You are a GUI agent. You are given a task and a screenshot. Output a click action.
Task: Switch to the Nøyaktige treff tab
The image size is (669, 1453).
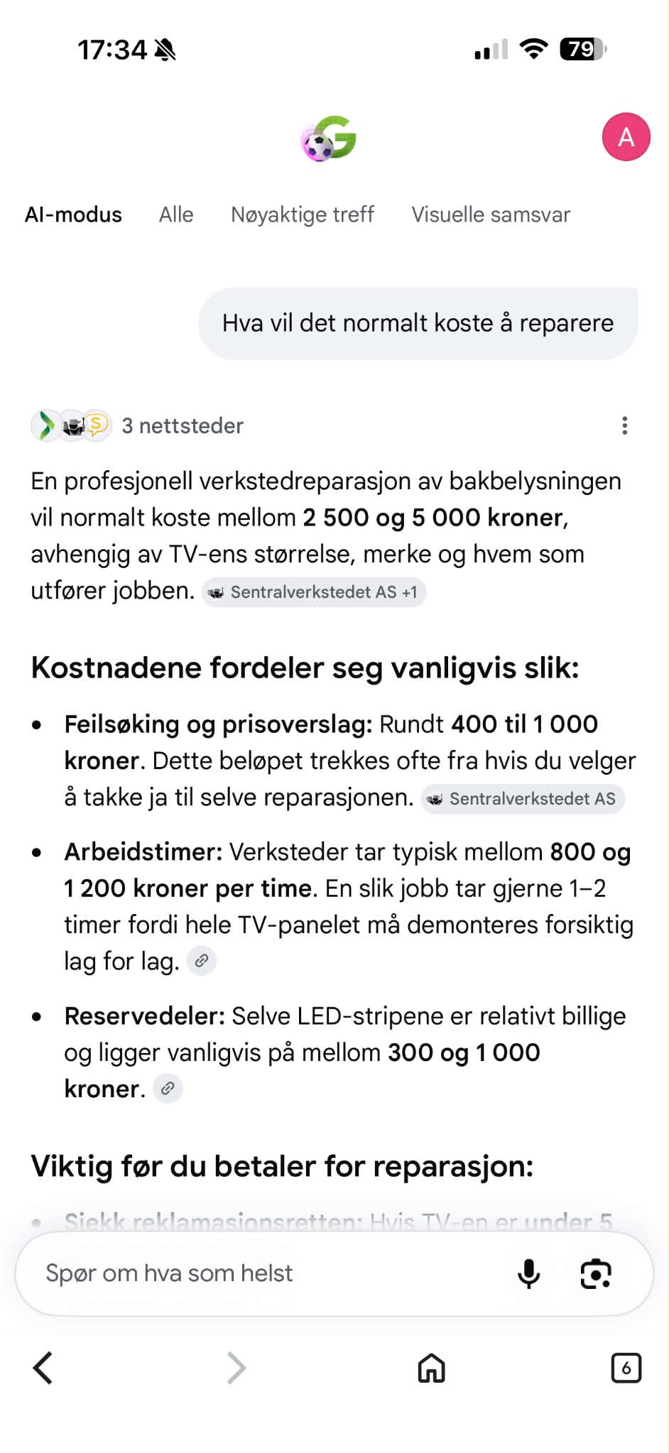point(303,214)
